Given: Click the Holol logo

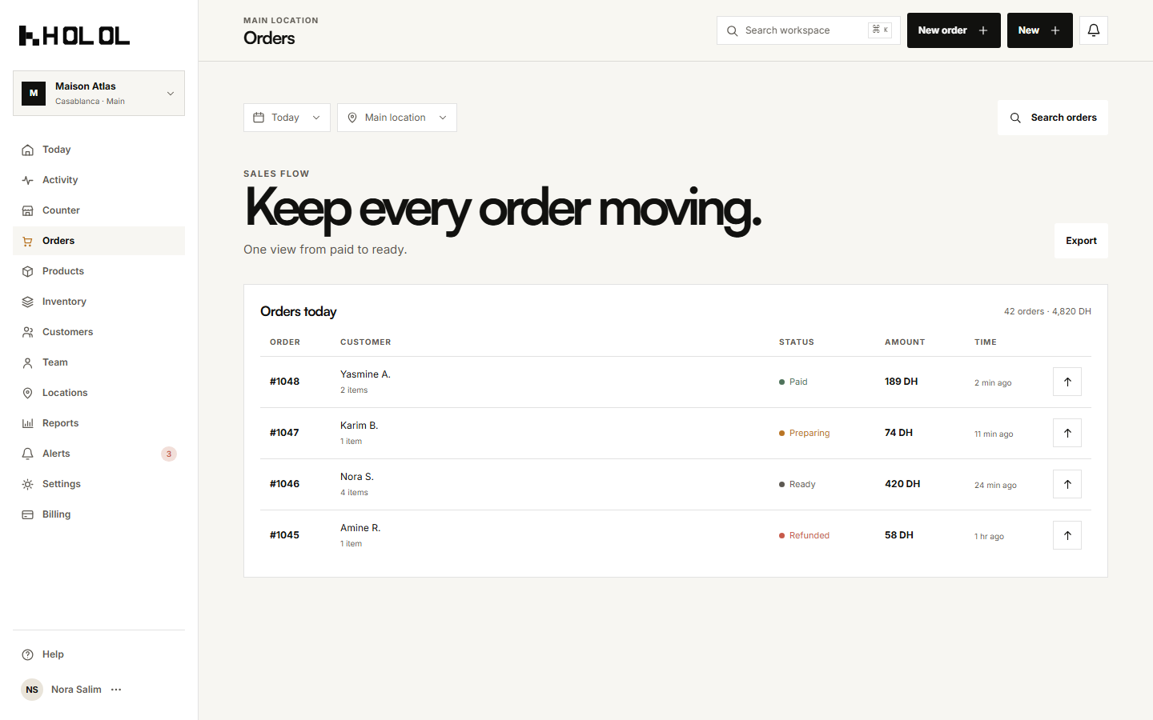Looking at the screenshot, I should tap(74, 35).
